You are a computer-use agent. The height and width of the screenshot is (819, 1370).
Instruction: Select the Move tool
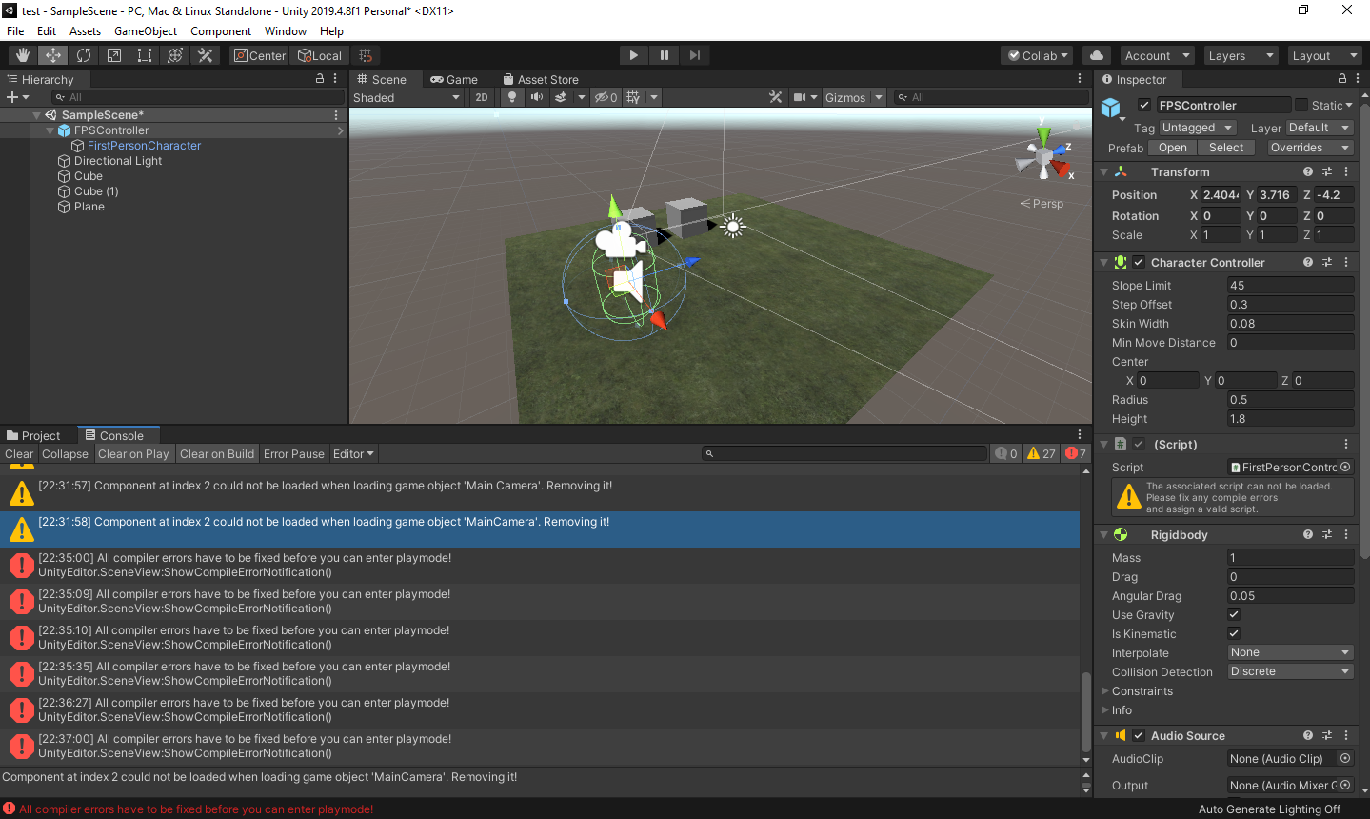click(53, 55)
